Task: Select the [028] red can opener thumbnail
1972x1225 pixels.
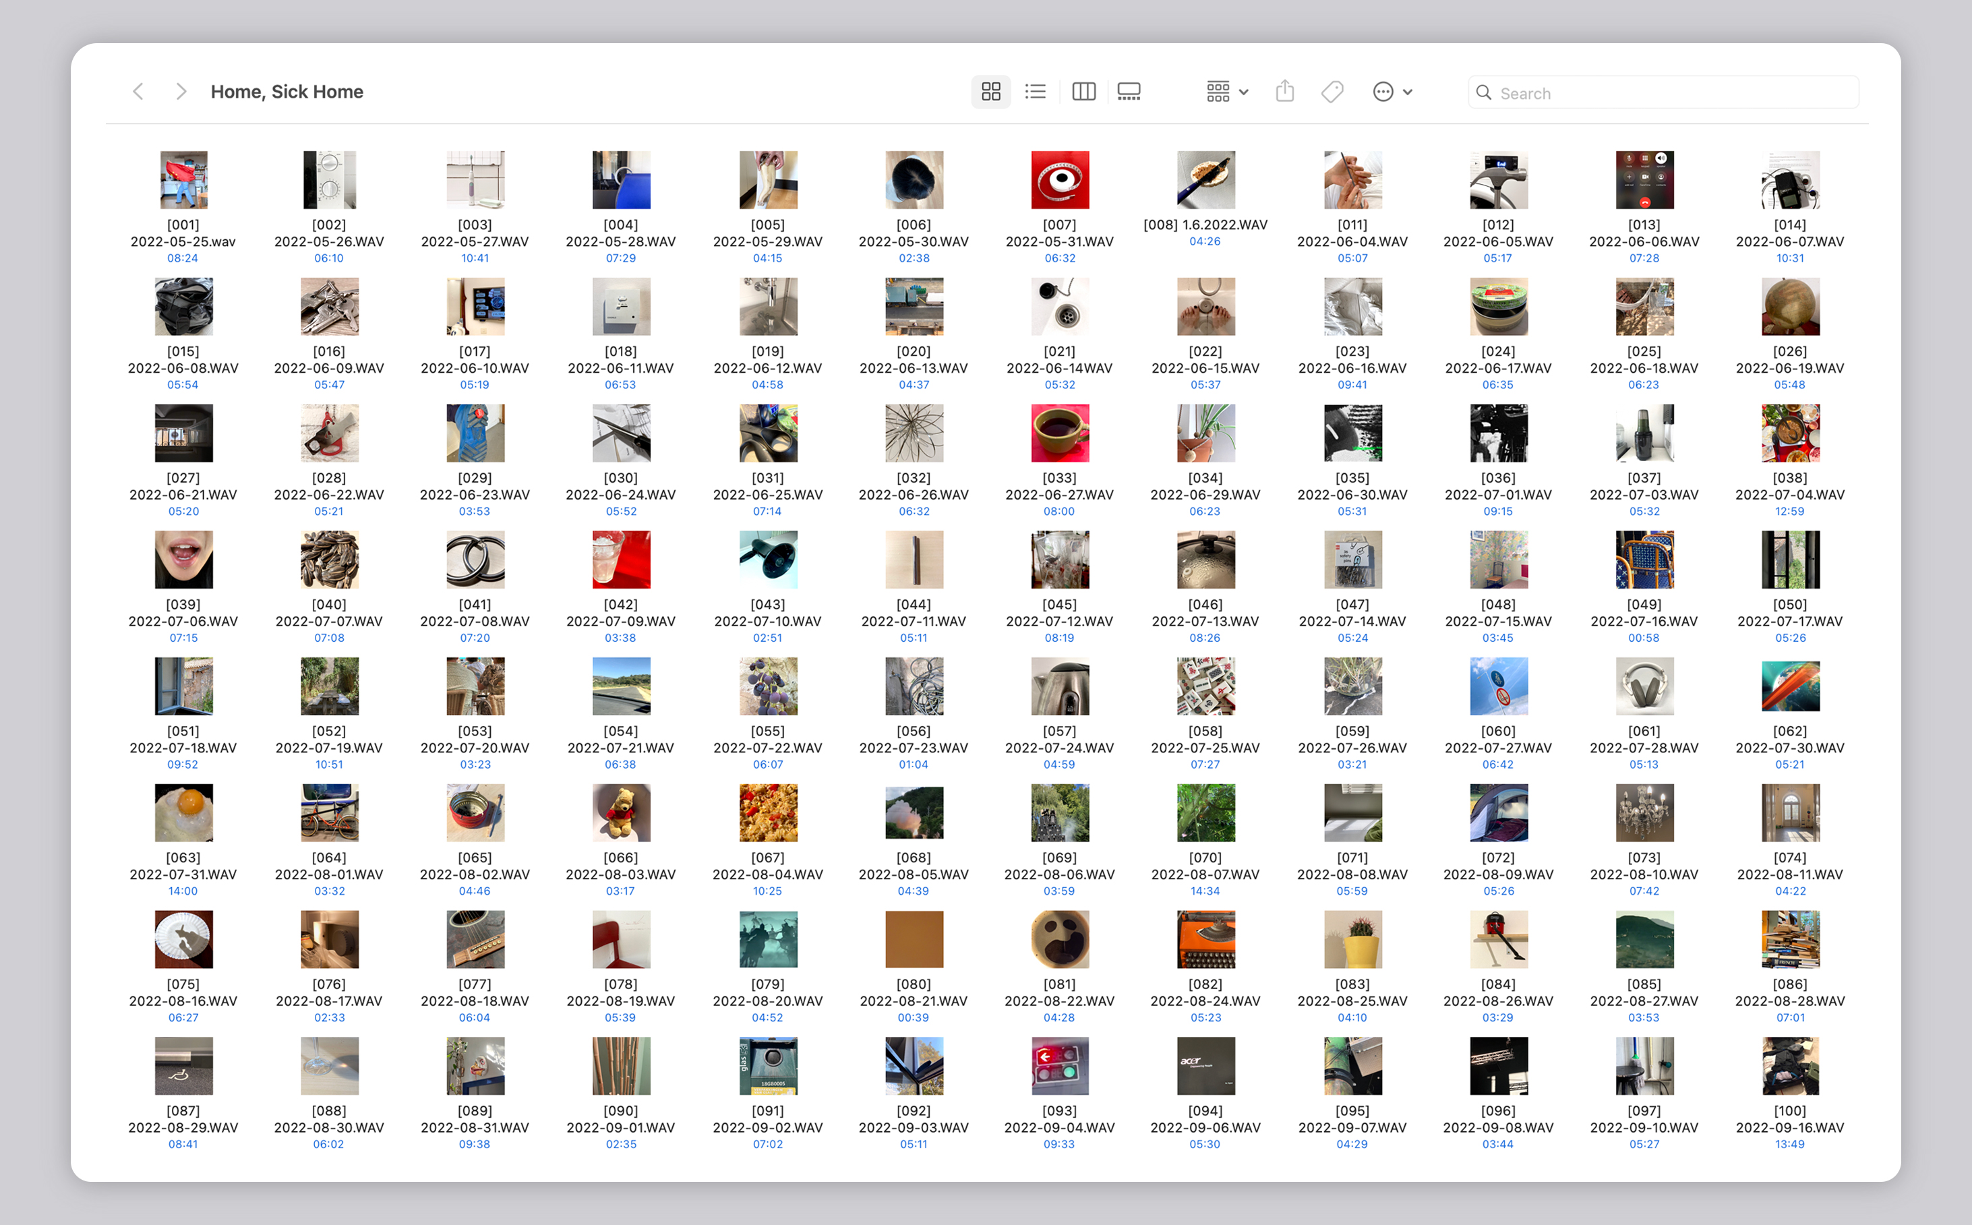Action: pos(329,433)
